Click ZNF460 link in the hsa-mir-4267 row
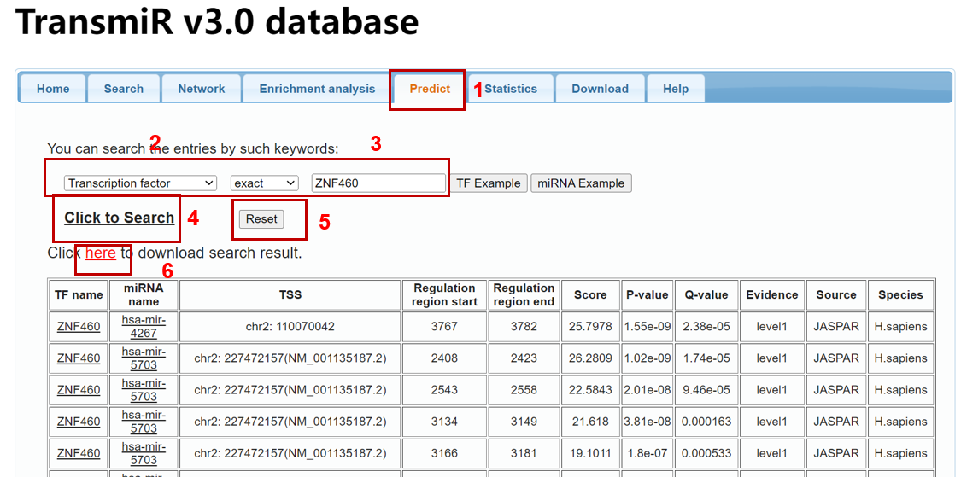The height and width of the screenshot is (477, 961). [x=79, y=326]
